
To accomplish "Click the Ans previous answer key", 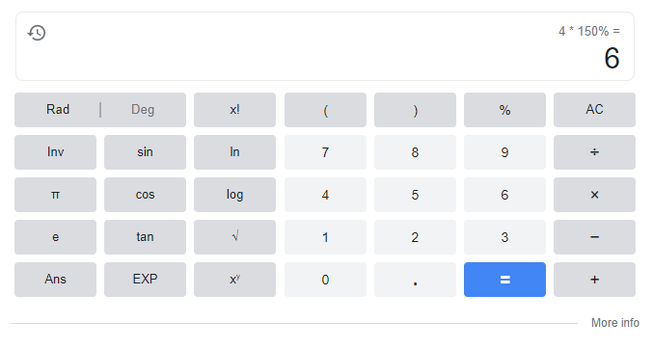I will (x=55, y=280).
